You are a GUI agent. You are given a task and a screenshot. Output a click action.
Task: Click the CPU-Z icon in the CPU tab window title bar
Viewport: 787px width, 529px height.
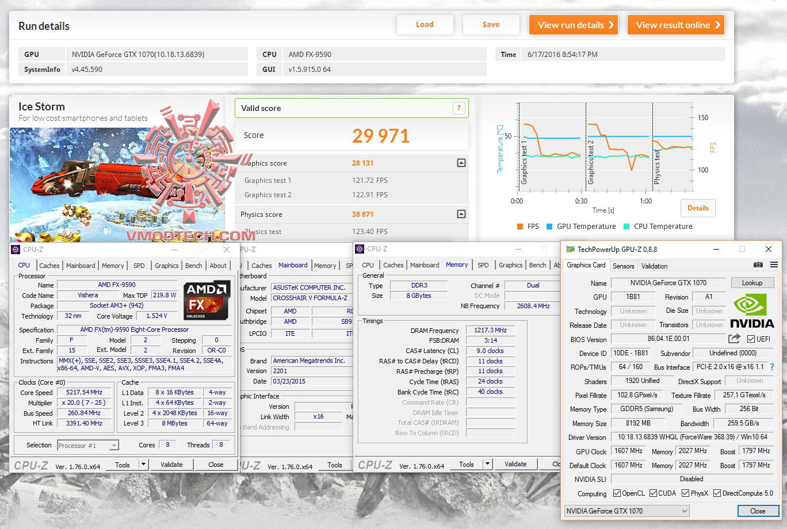point(16,249)
